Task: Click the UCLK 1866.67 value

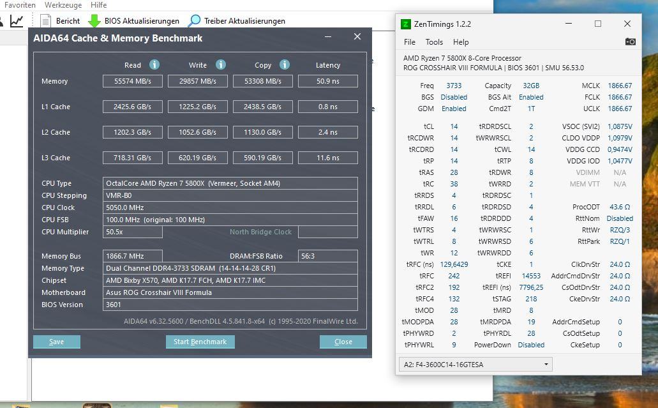Action: coord(620,109)
